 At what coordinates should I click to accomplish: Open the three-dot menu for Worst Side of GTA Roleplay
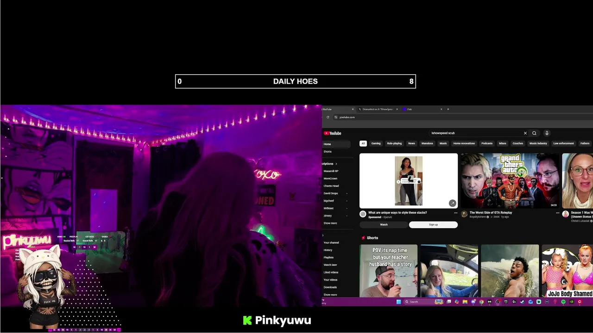557,213
